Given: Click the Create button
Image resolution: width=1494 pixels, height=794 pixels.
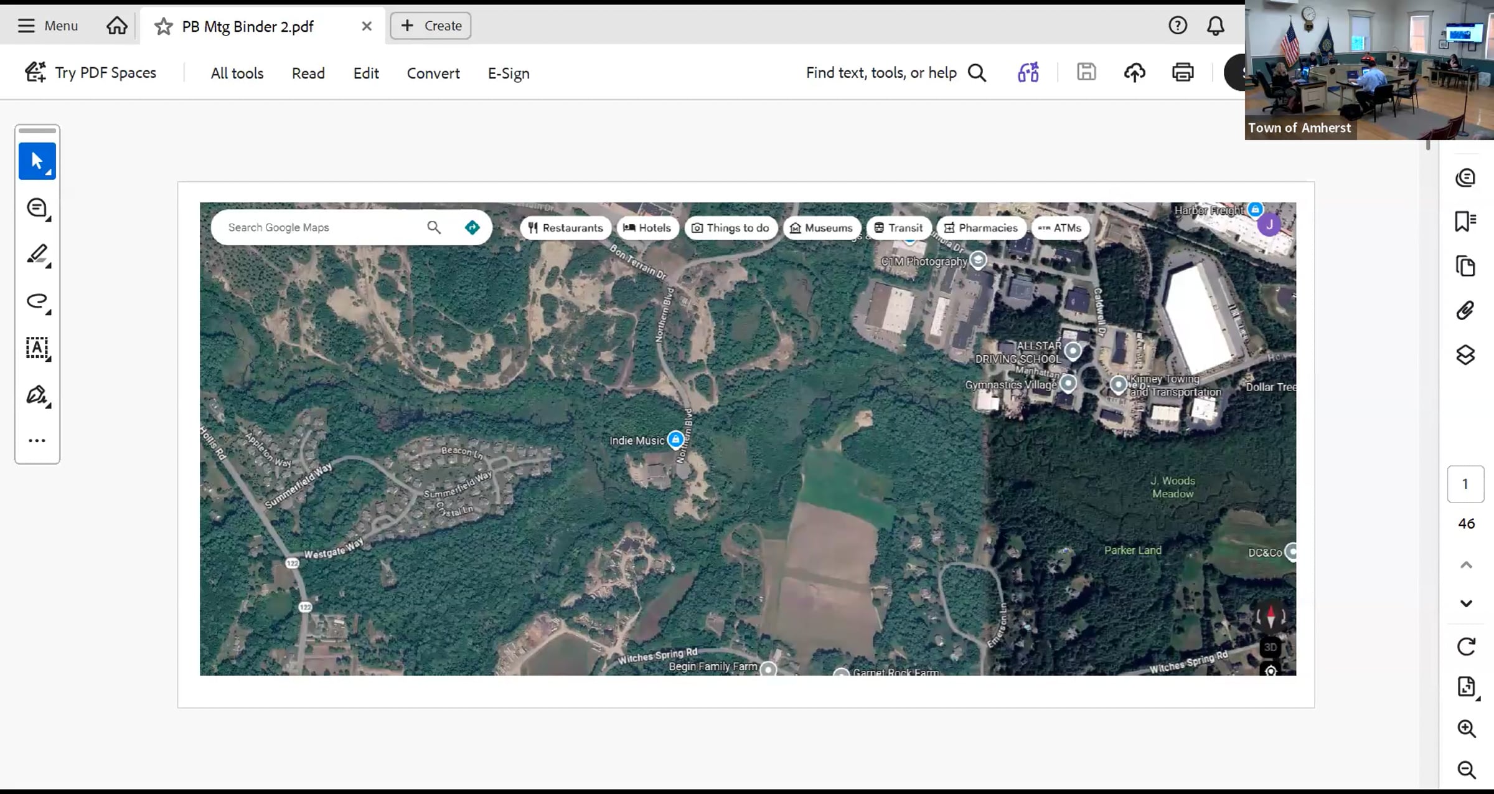Looking at the screenshot, I should click(x=431, y=26).
